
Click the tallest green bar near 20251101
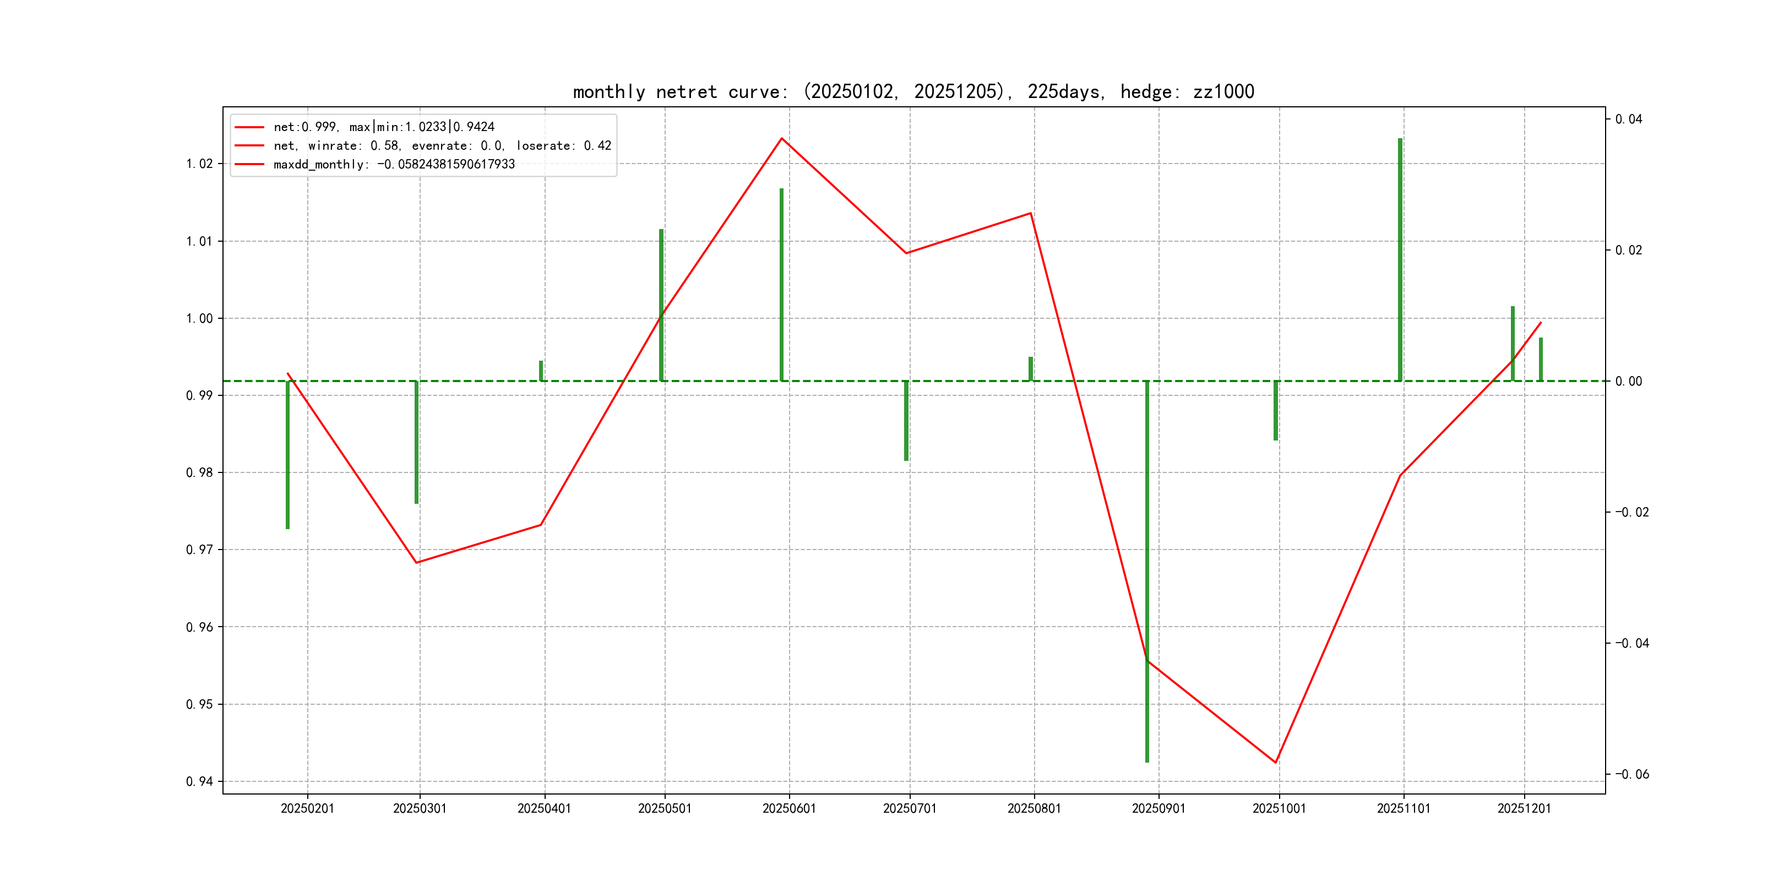point(1400,260)
